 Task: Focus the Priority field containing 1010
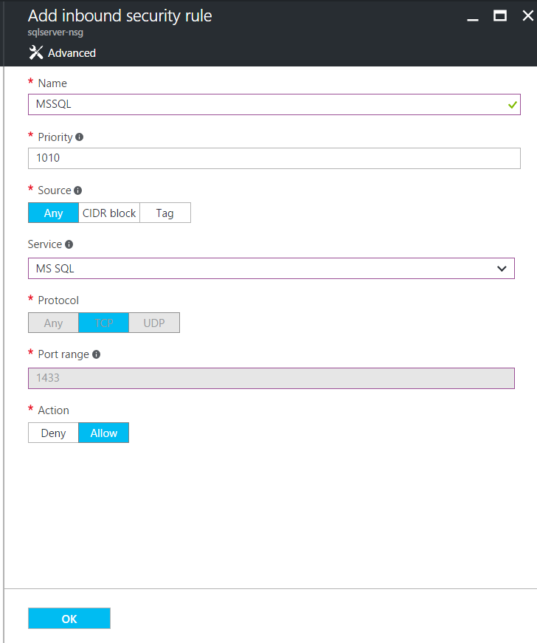(274, 158)
